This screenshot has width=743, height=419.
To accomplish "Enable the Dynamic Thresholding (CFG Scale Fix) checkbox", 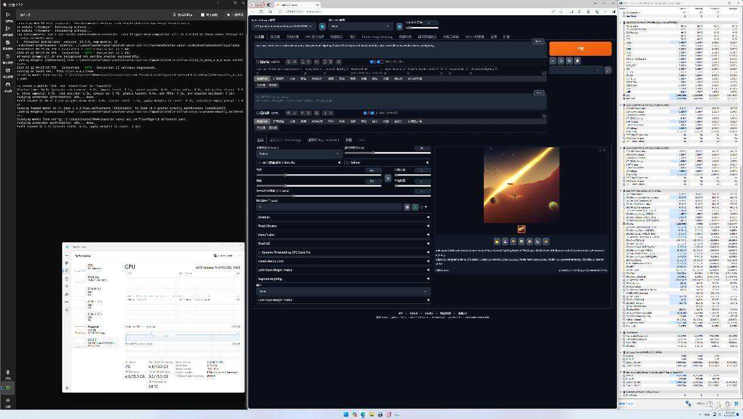I will [x=260, y=252].
